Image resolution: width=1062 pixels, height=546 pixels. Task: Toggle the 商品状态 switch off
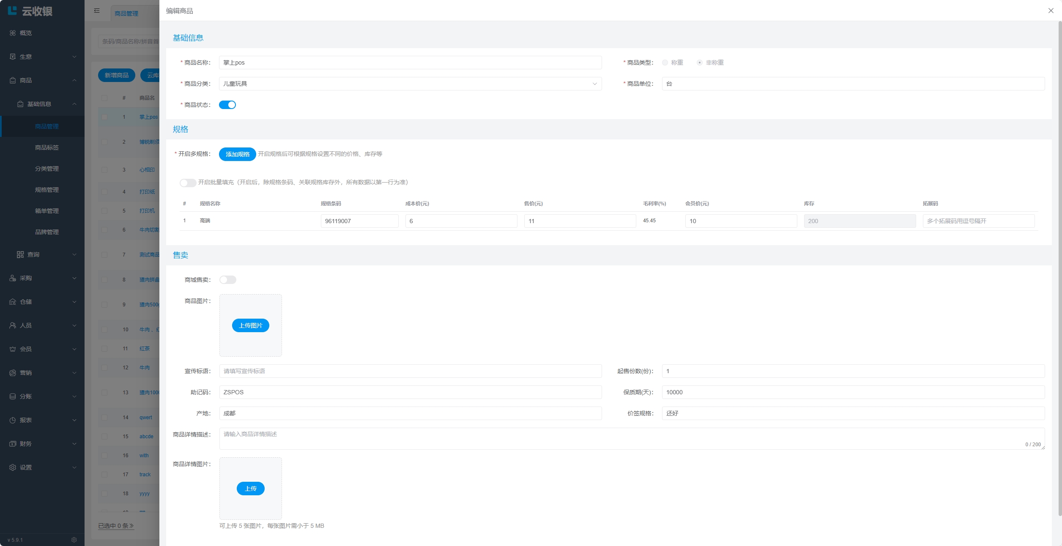tap(227, 105)
